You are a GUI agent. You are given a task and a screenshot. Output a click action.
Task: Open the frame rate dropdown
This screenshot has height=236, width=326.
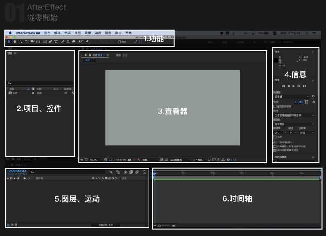(280, 132)
